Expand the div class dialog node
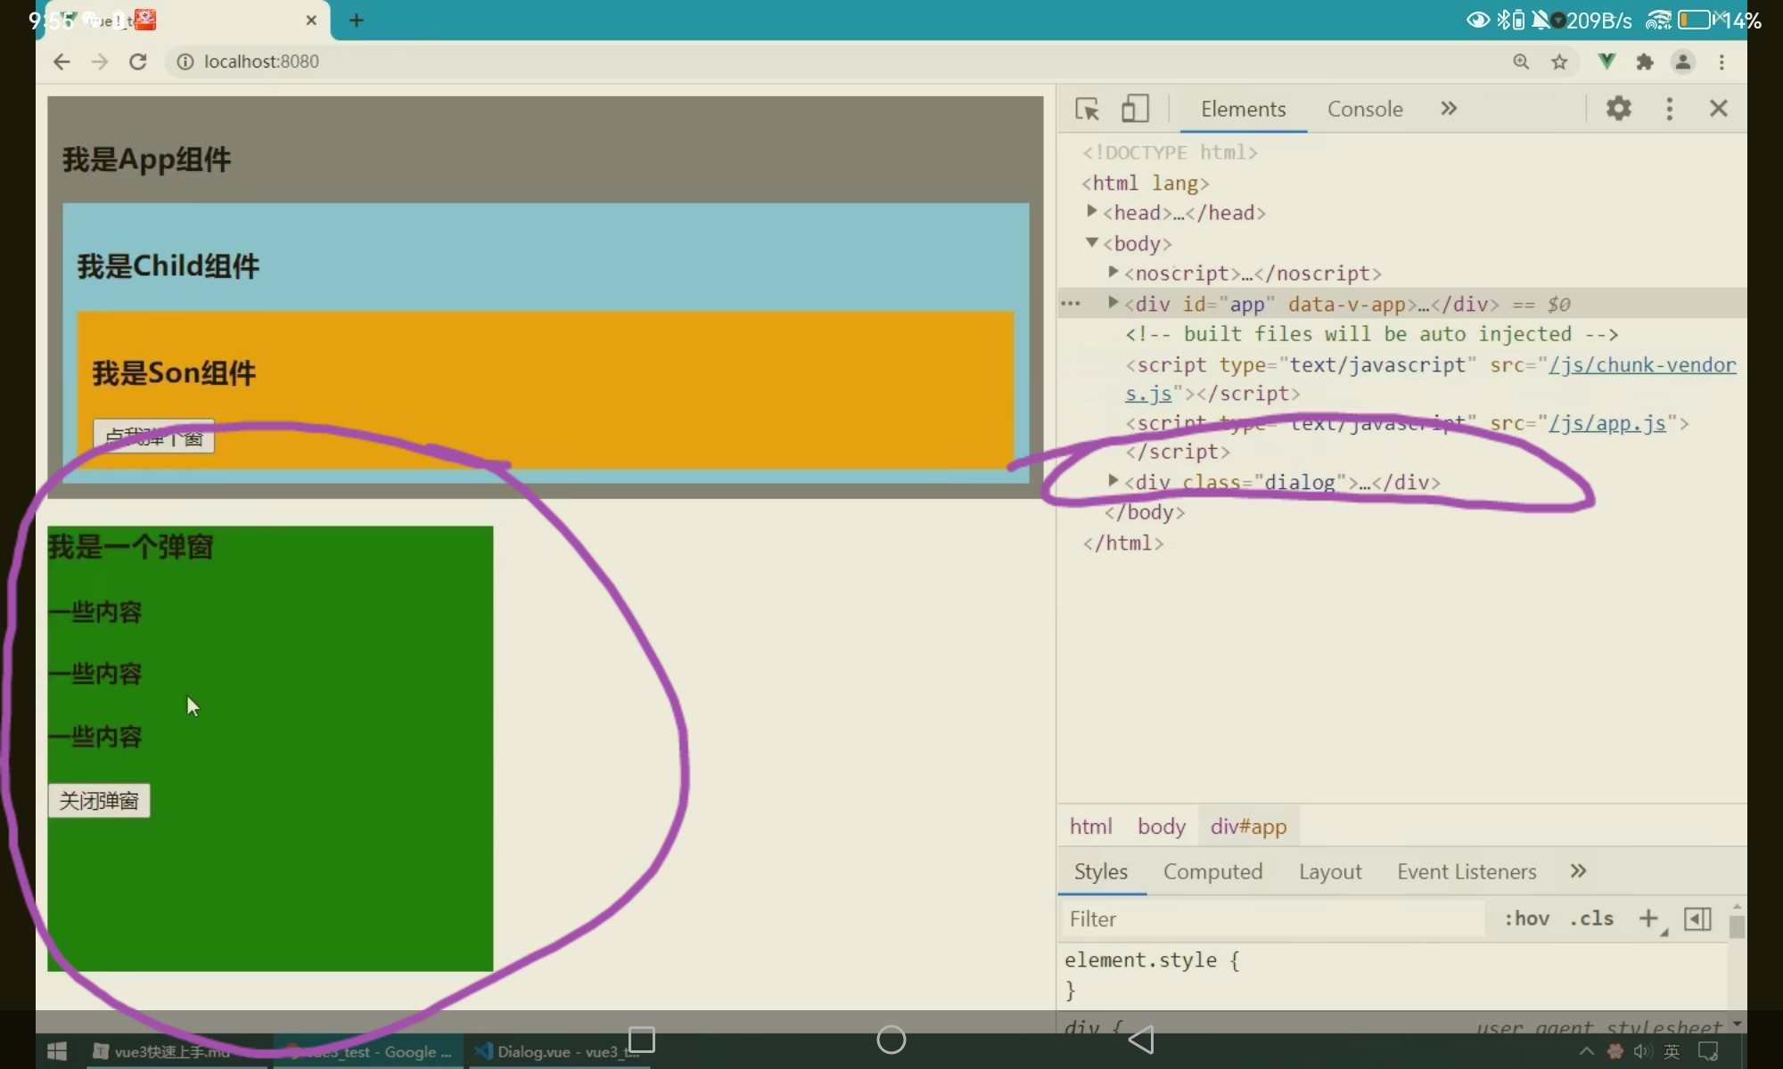The width and height of the screenshot is (1783, 1069). [1113, 481]
